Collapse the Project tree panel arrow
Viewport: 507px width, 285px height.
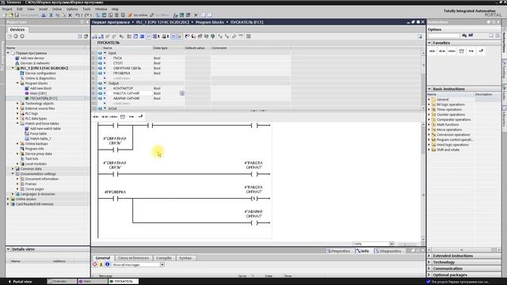(x=87, y=22)
